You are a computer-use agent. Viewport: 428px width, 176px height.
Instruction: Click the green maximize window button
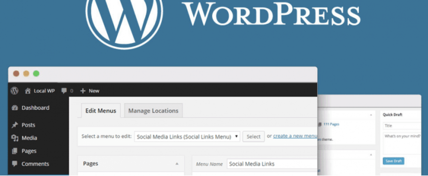(36, 74)
